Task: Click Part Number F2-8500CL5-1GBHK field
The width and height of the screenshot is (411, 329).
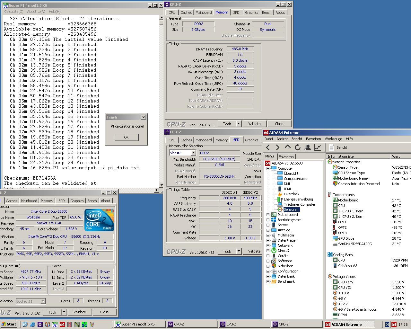Action: click(x=219, y=176)
